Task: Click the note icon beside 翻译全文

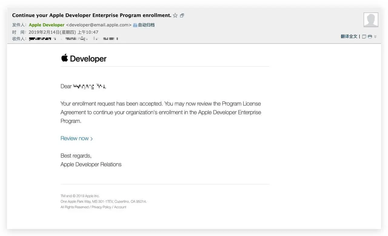Action: click(364, 37)
